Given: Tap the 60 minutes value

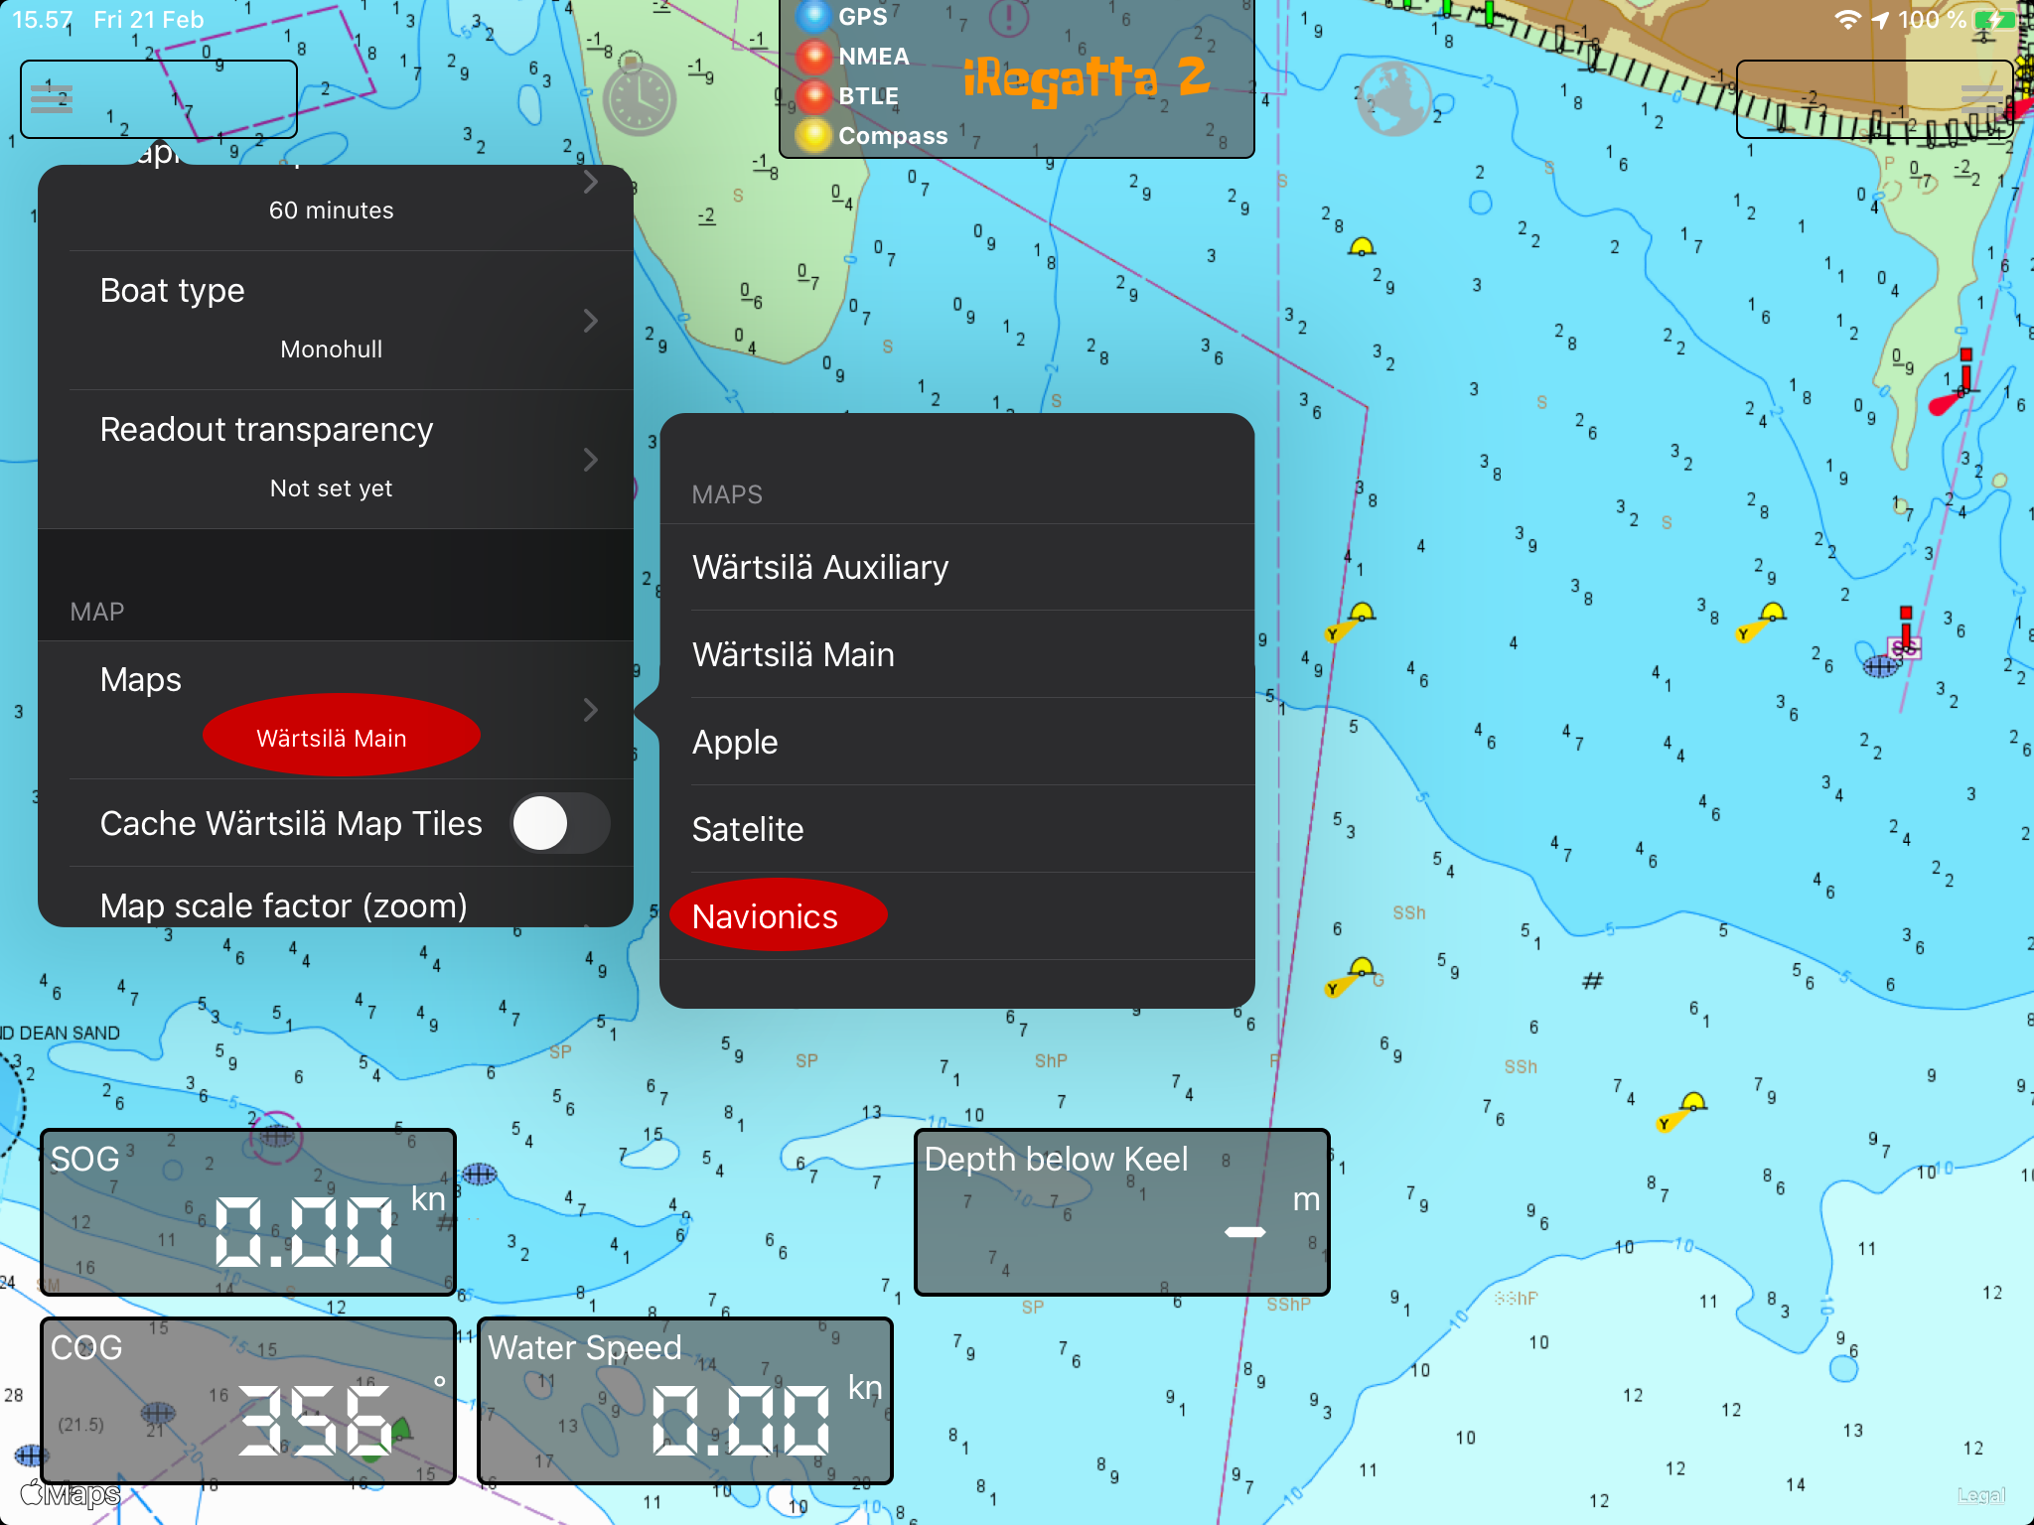Looking at the screenshot, I should 332,210.
